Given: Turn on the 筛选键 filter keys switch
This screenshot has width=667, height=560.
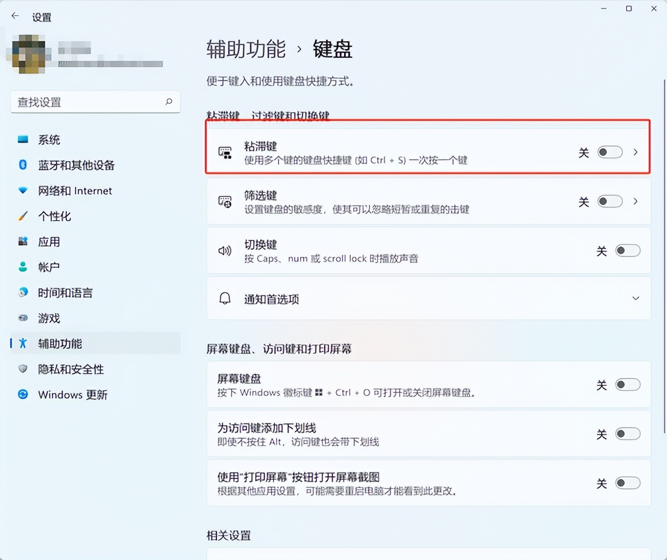Looking at the screenshot, I should click(610, 201).
